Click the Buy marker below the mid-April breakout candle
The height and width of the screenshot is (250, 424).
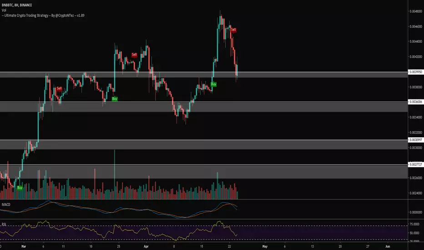[x=214, y=85]
